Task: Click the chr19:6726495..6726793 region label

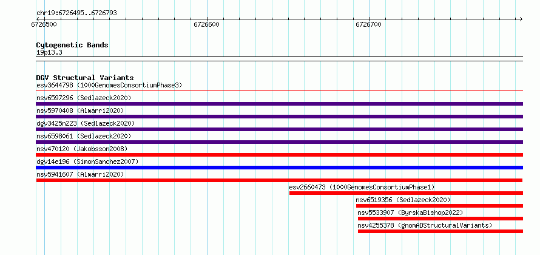Action: 76,13
